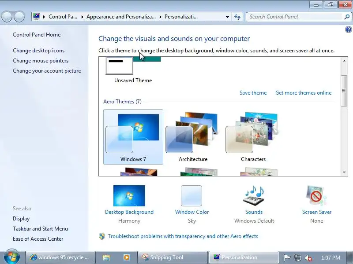Click the Forward navigation arrow button
Image resolution: width=353 pixels, height=264 pixels.
click(x=19, y=17)
